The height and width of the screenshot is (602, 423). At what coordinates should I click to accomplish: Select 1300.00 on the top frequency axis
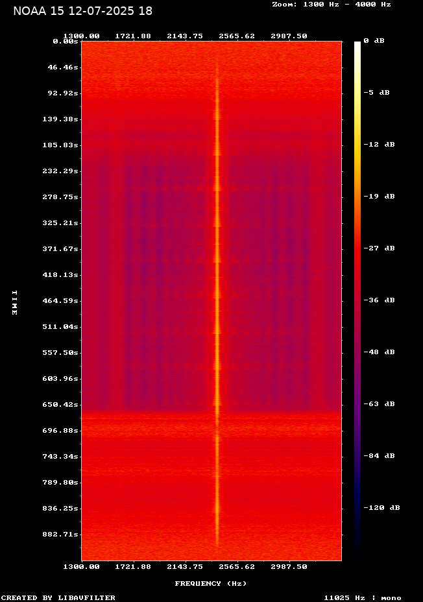[81, 36]
